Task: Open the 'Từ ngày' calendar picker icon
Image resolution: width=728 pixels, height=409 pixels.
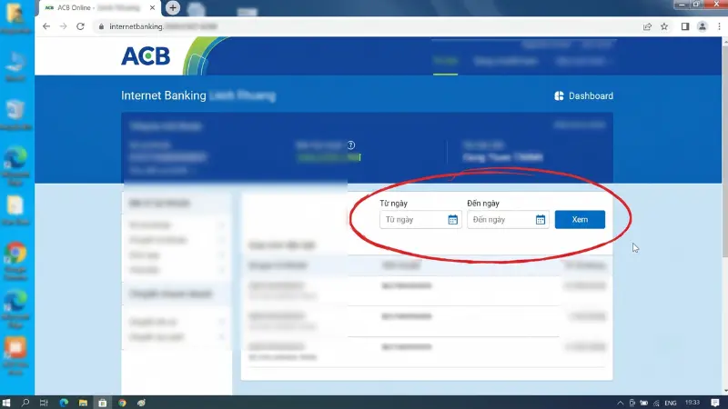Action: (x=452, y=220)
